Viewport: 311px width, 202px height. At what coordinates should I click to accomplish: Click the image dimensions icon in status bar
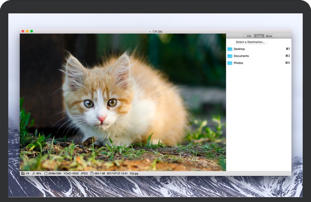(46, 173)
